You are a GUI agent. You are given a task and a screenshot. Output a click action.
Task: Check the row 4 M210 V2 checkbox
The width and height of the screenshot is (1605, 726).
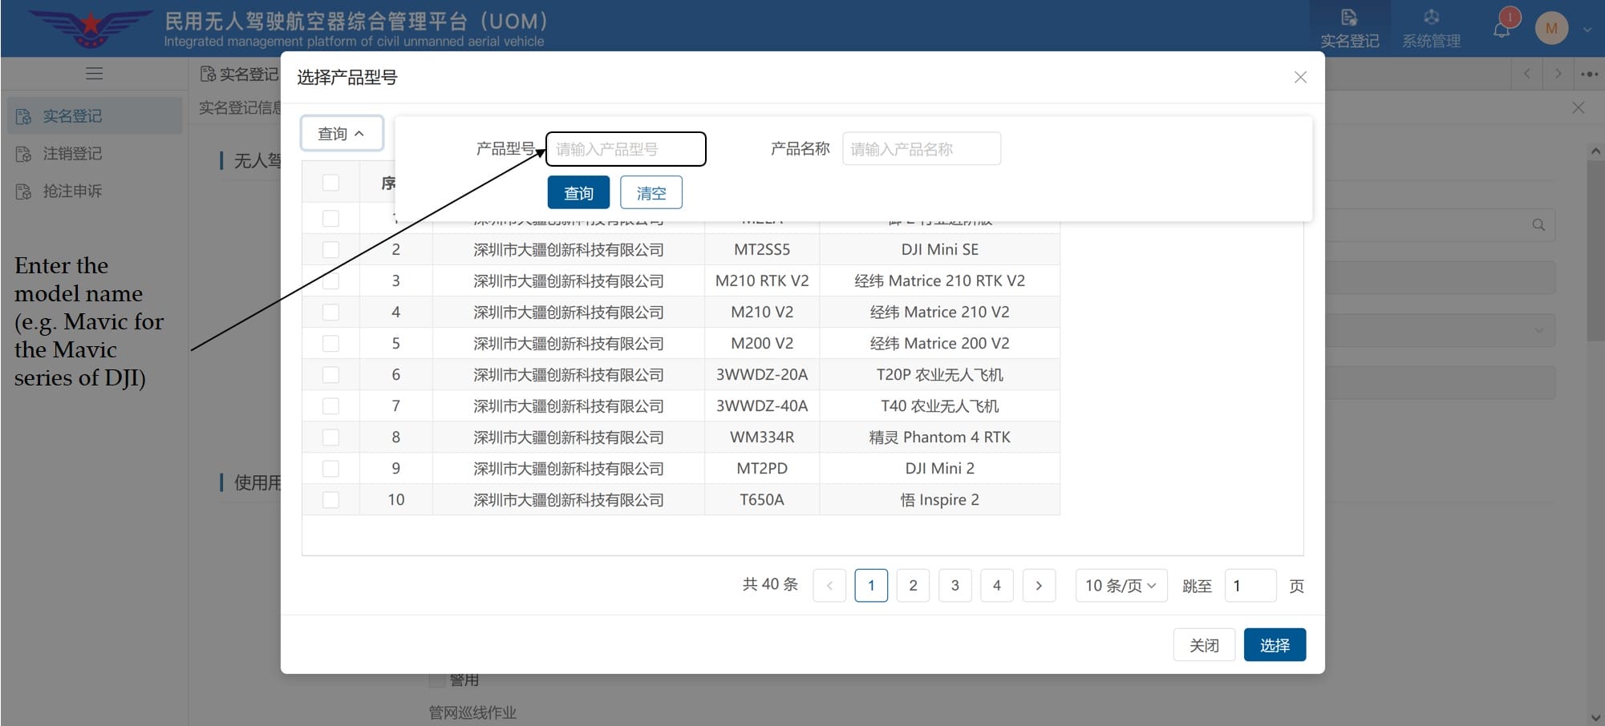[330, 313]
